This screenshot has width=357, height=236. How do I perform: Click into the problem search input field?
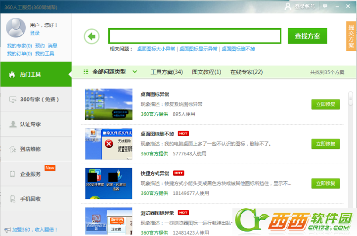(x=195, y=36)
